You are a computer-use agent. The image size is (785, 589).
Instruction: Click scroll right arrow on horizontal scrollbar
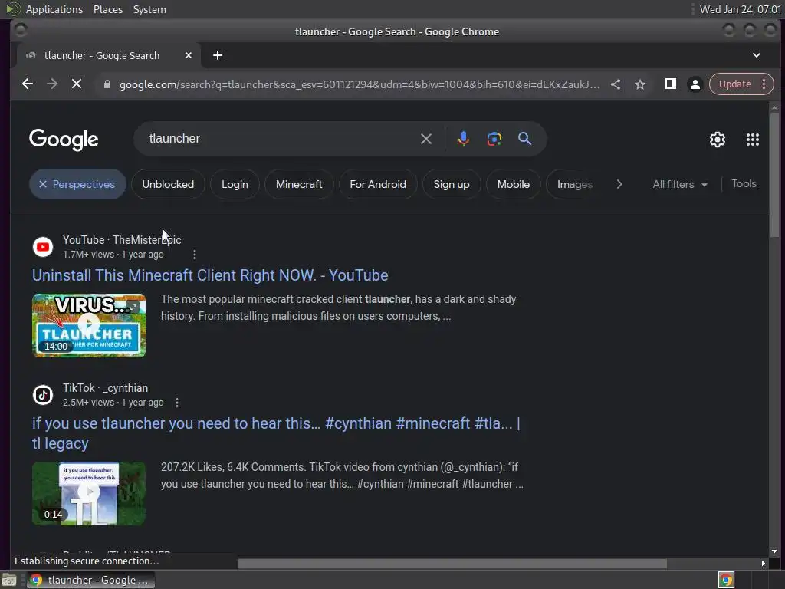pyautogui.click(x=763, y=564)
